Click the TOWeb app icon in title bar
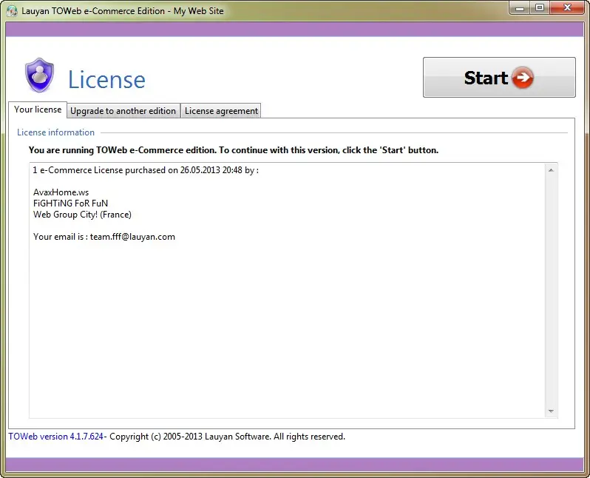 point(12,11)
